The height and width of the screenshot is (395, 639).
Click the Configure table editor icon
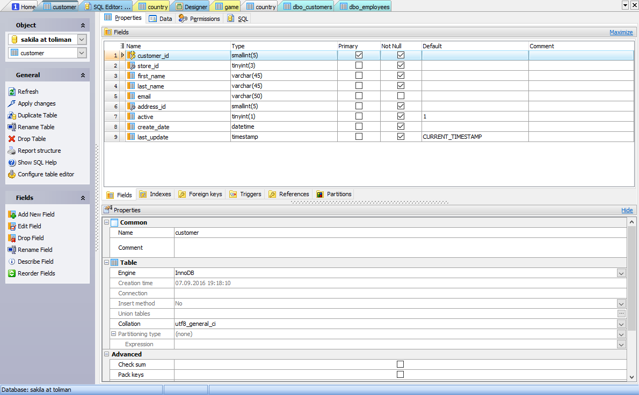pyautogui.click(x=12, y=174)
